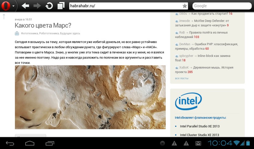Tap the Android home button
The height and width of the screenshot is (149, 254).
coord(30,143)
